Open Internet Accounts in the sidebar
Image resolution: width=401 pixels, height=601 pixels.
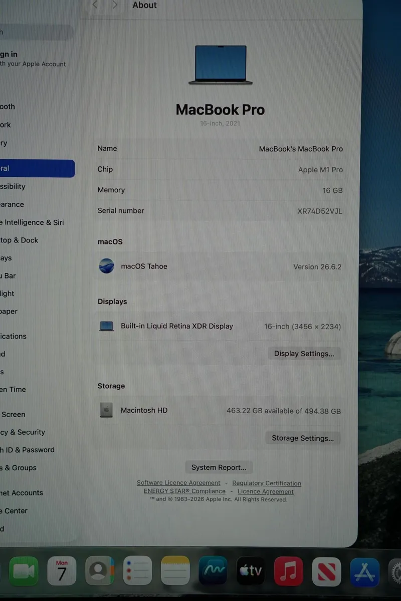pos(22,493)
